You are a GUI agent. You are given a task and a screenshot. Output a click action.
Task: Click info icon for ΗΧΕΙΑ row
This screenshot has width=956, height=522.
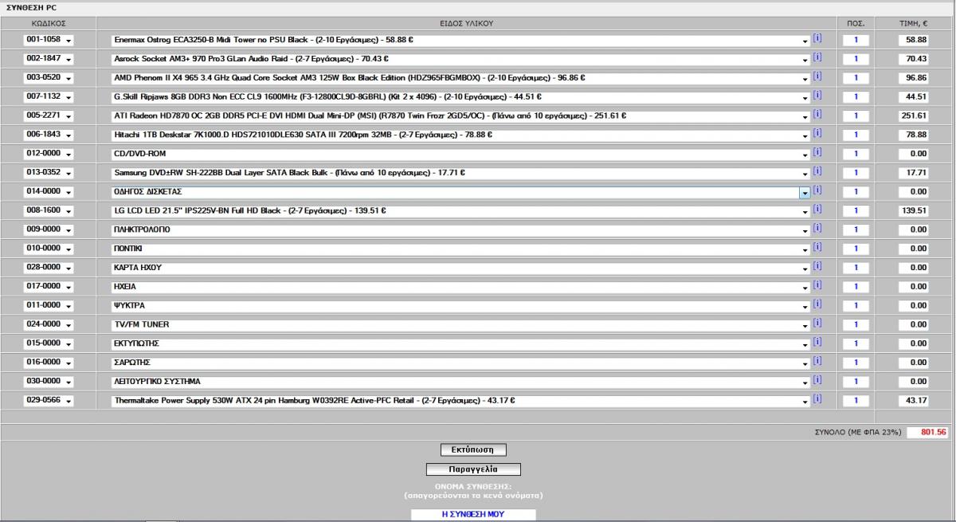click(817, 286)
